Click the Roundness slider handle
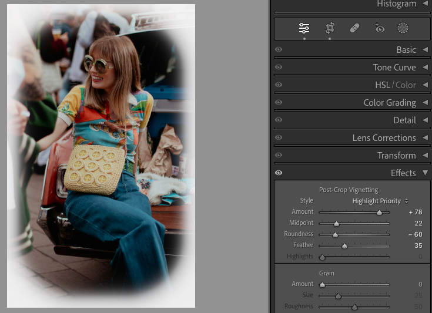 (335, 235)
